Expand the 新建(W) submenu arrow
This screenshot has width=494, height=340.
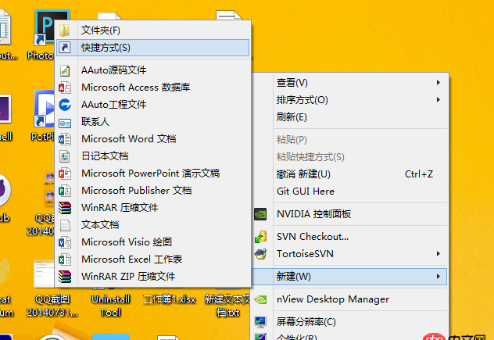tap(439, 277)
